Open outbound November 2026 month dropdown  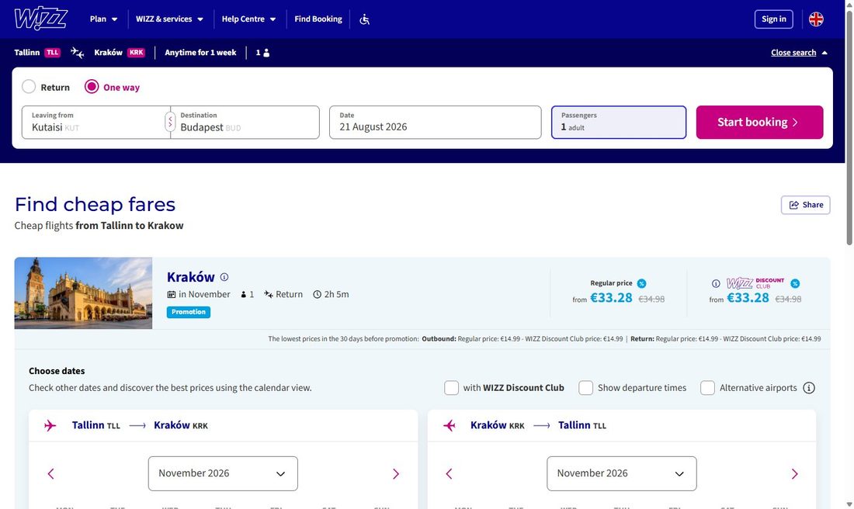223,473
